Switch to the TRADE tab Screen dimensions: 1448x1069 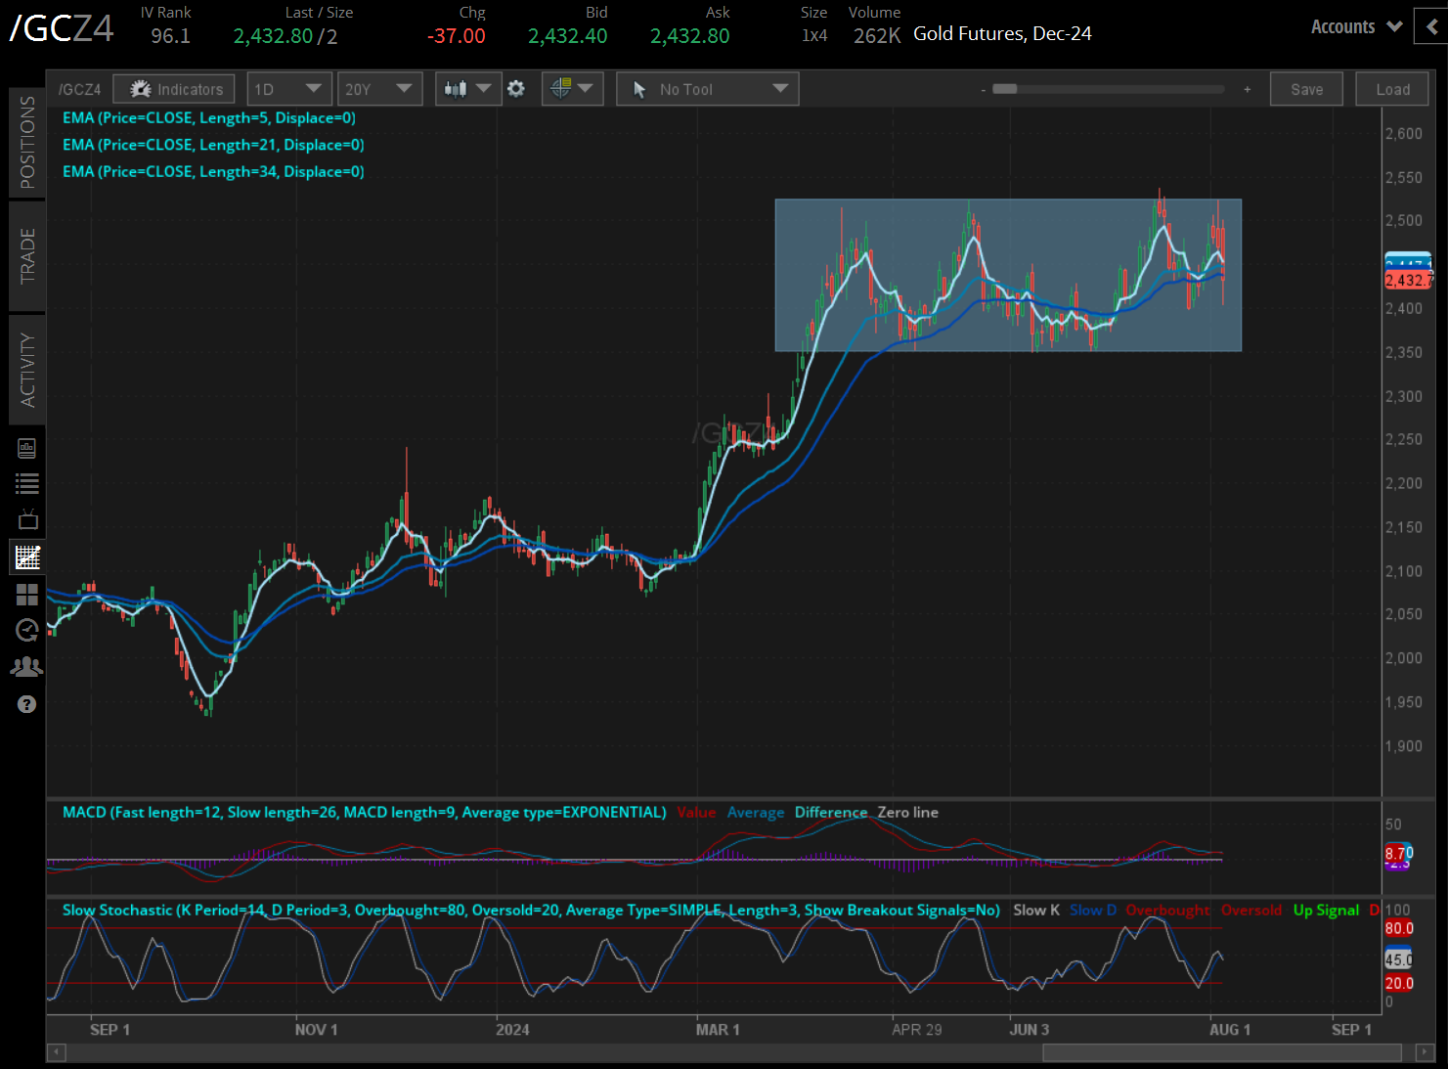pyautogui.click(x=27, y=256)
